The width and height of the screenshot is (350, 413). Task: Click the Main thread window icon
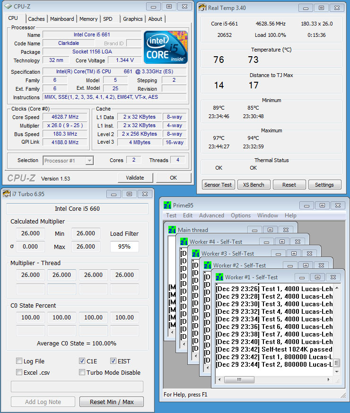(x=172, y=230)
